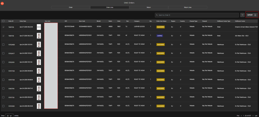Image resolution: width=259 pixels, height=117 pixels.
Task: Toggle the select-all checkbox in header
Action: point(3,21)
